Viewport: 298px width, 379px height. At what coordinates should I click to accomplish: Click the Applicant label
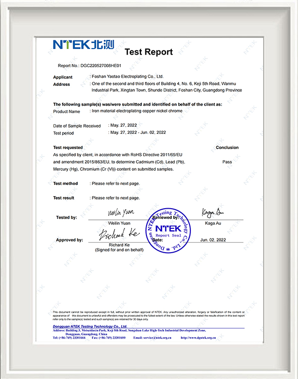coord(63,77)
